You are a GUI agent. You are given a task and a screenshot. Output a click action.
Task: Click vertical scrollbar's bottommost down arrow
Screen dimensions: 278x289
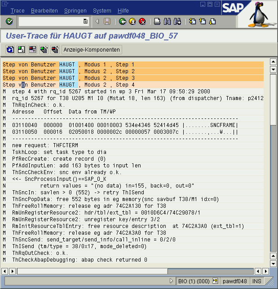point(273,263)
